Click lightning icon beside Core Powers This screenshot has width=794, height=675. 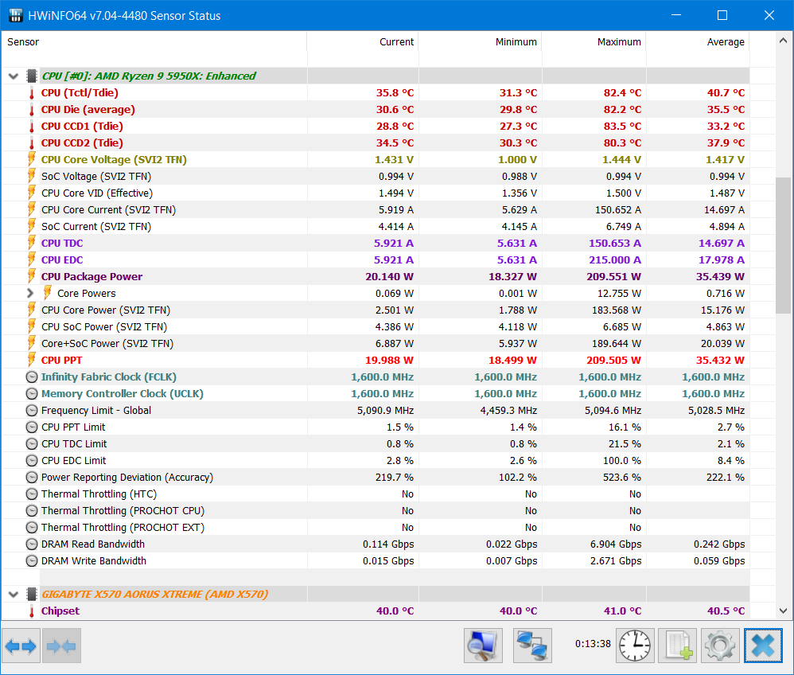[x=48, y=293]
